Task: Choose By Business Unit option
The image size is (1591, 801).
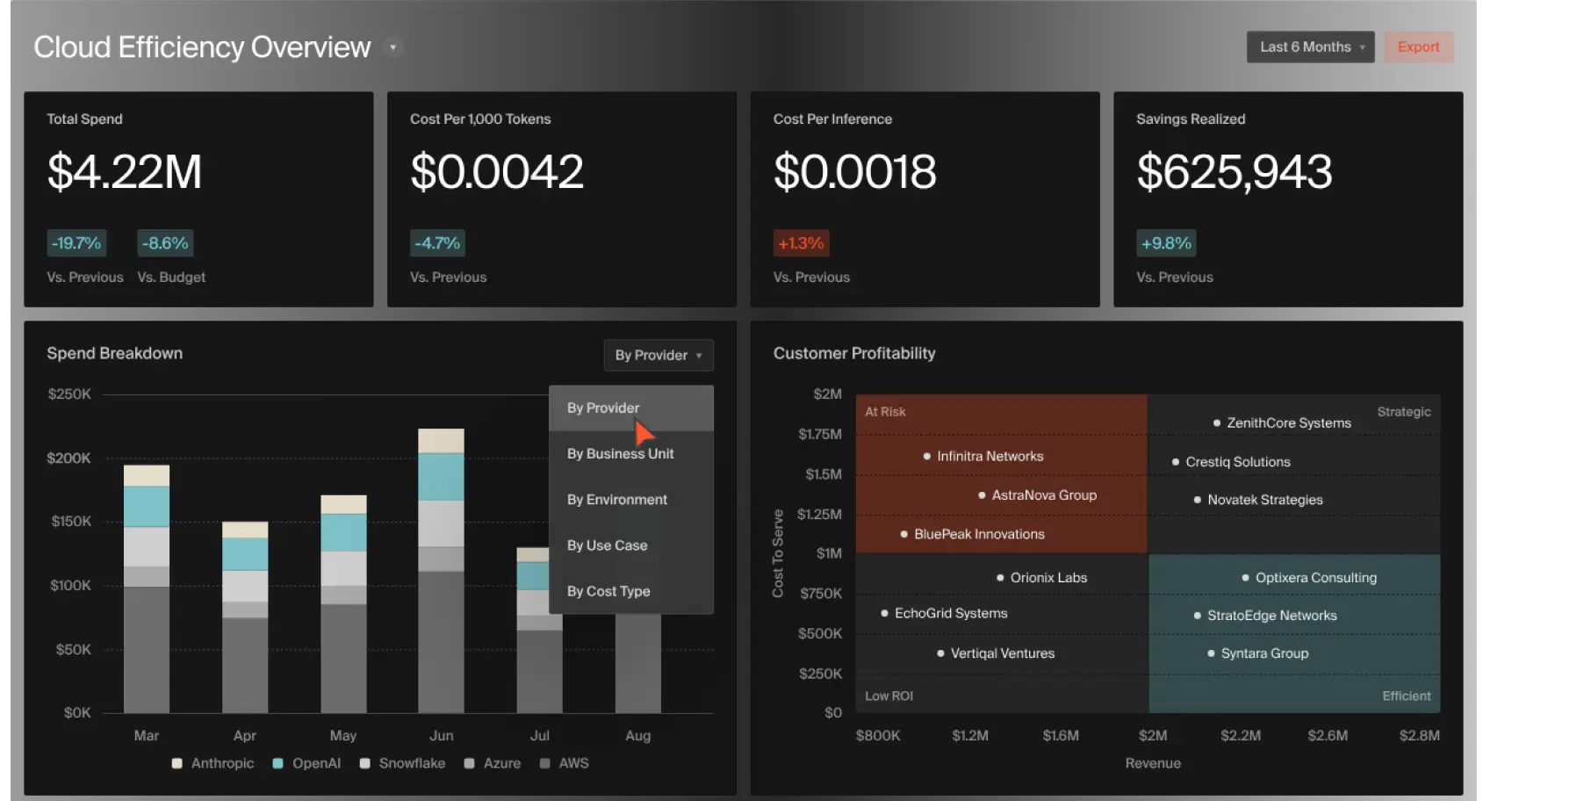Action: [620, 454]
